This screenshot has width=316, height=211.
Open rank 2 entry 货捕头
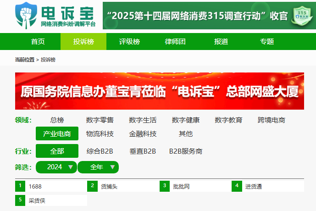pyautogui.click(x=123, y=186)
